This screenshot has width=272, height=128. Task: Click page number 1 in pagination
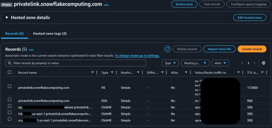click(x=248, y=63)
